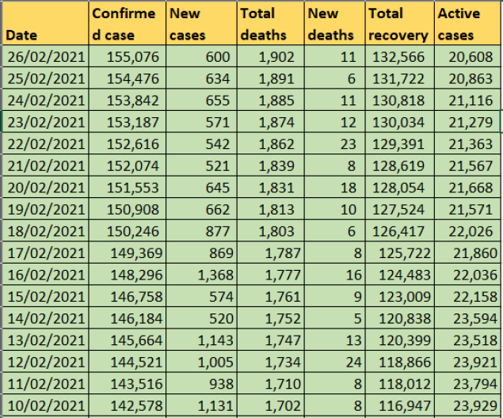The width and height of the screenshot is (503, 418).
Task: Select the Total recovery header cell
Action: click(398, 25)
